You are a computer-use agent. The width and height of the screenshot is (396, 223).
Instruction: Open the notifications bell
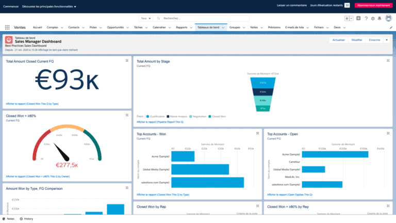coord(380,18)
